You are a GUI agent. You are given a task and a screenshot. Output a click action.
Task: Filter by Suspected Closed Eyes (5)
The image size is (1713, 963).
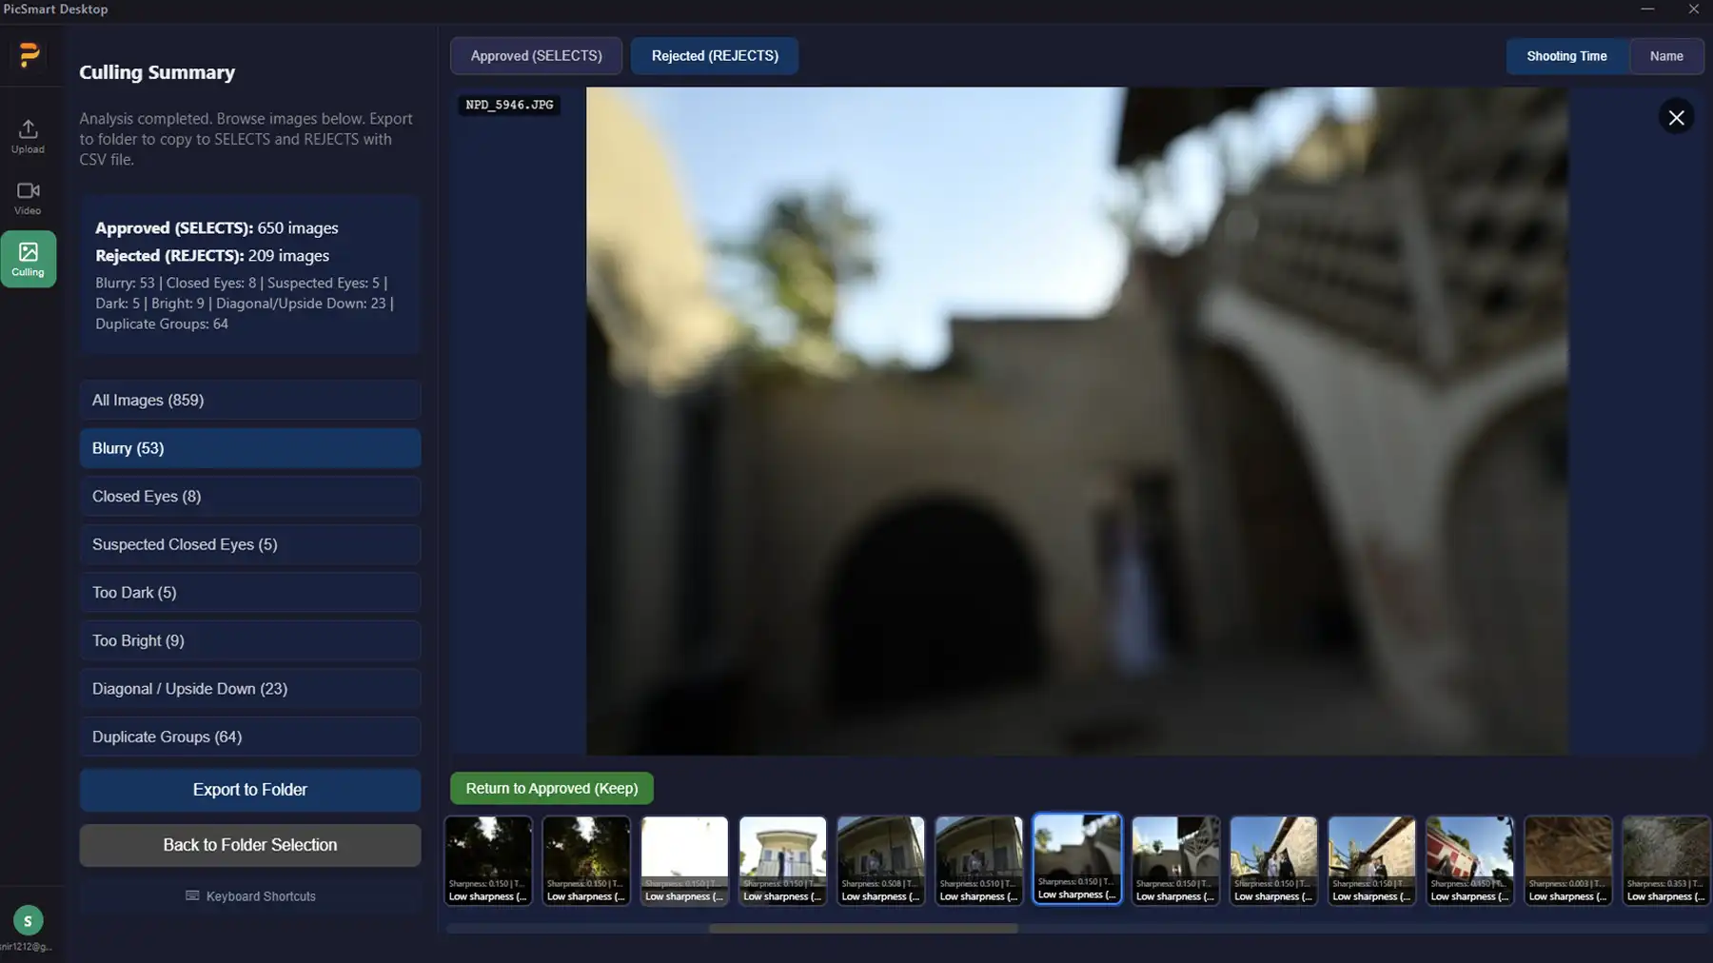coord(250,544)
